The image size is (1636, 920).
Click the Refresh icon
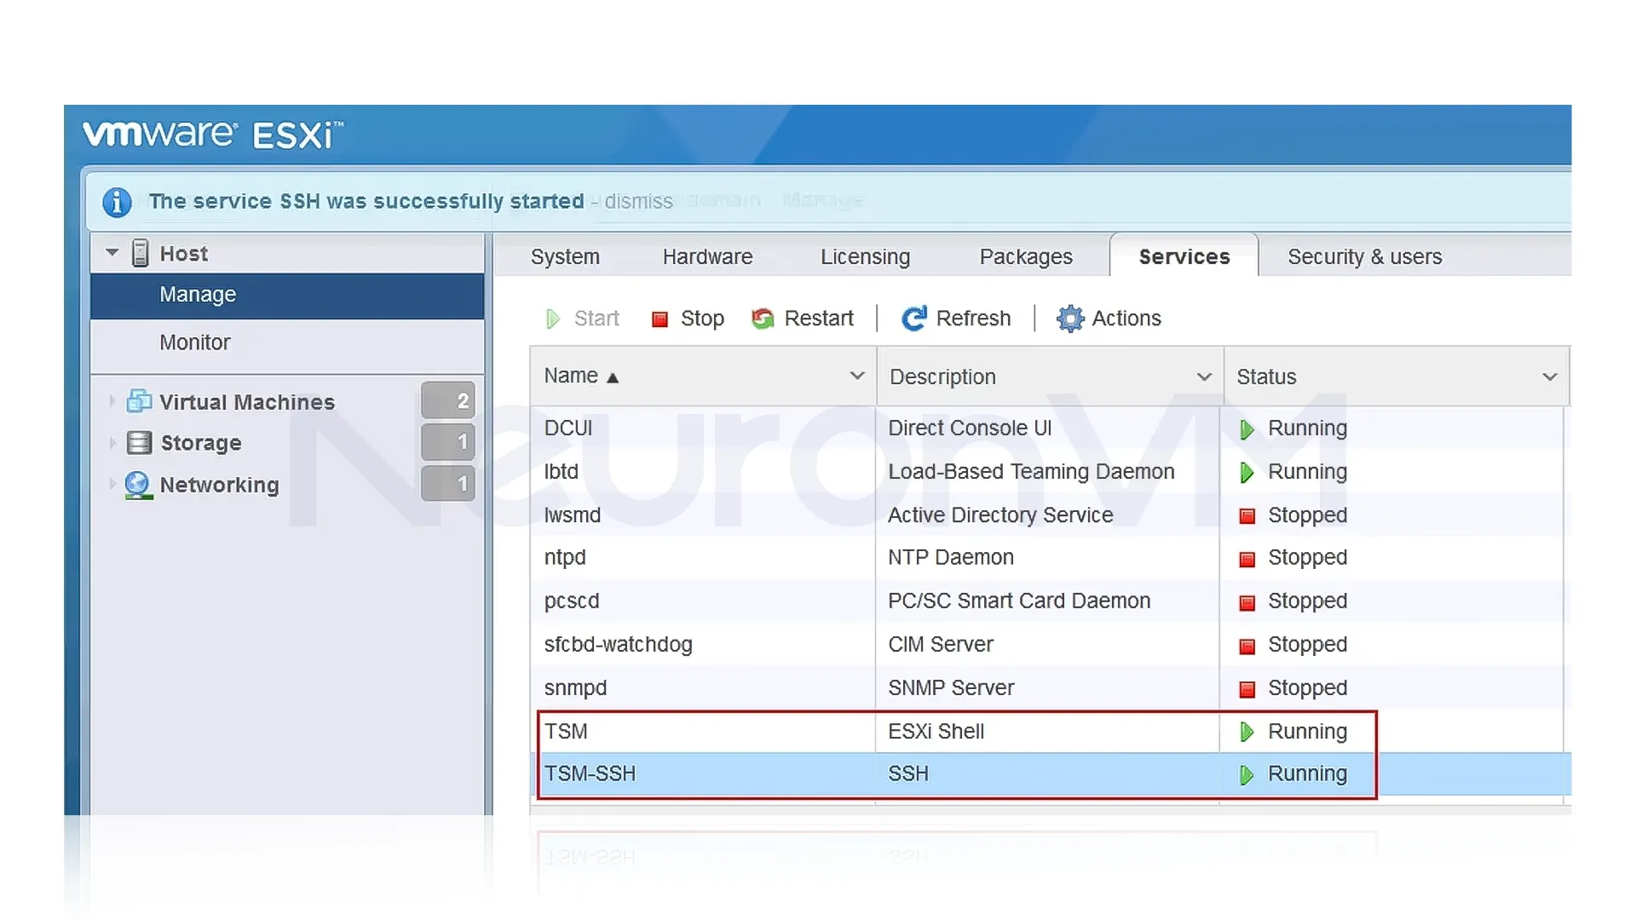(914, 319)
